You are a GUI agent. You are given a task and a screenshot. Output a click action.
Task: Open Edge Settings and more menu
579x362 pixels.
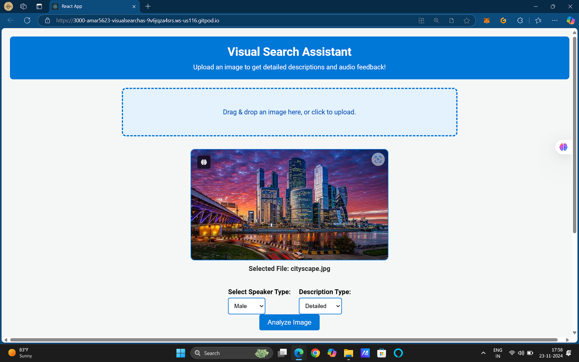(555, 21)
